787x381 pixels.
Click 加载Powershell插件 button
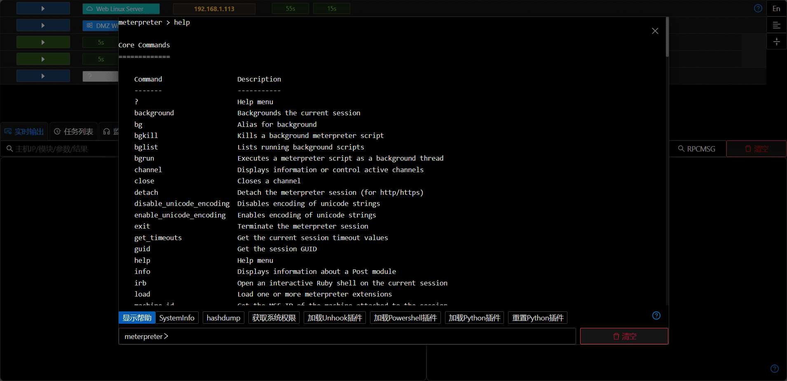tap(405, 318)
